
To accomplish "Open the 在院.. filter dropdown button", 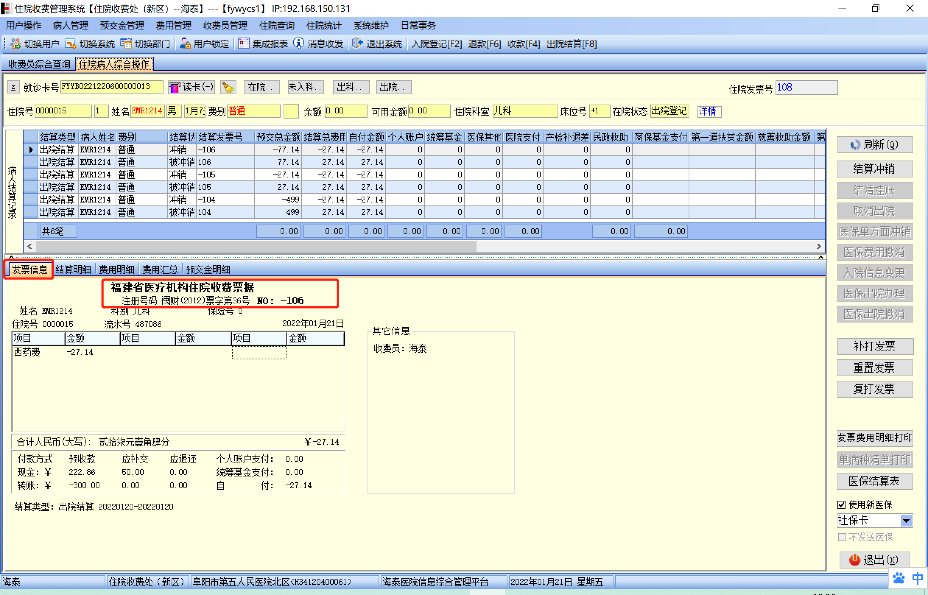I will 261,87.
